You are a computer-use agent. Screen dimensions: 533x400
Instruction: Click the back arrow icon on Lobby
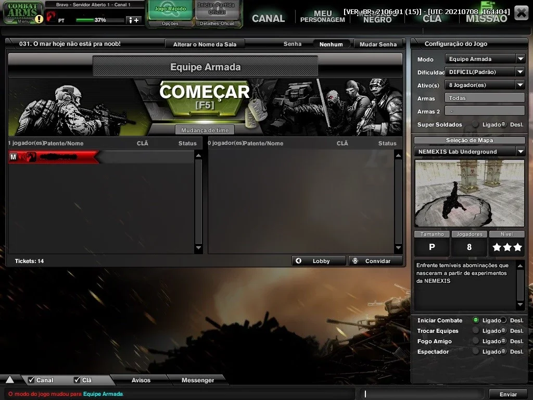298,261
